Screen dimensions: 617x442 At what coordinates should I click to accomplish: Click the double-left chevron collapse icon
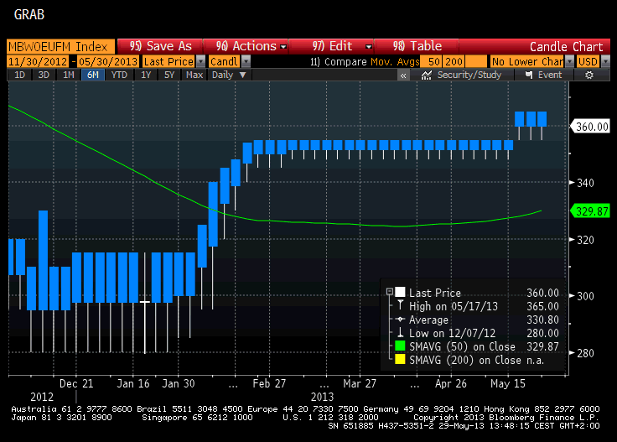403,75
